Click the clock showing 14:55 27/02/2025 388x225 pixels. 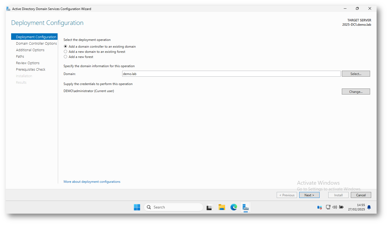pyautogui.click(x=357, y=207)
